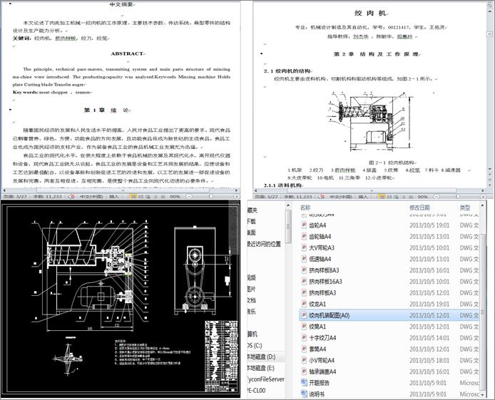Screen dimensions: 495x400
Task: Click zoom in button in right Word window
Action: pyautogui.click(x=483, y=196)
